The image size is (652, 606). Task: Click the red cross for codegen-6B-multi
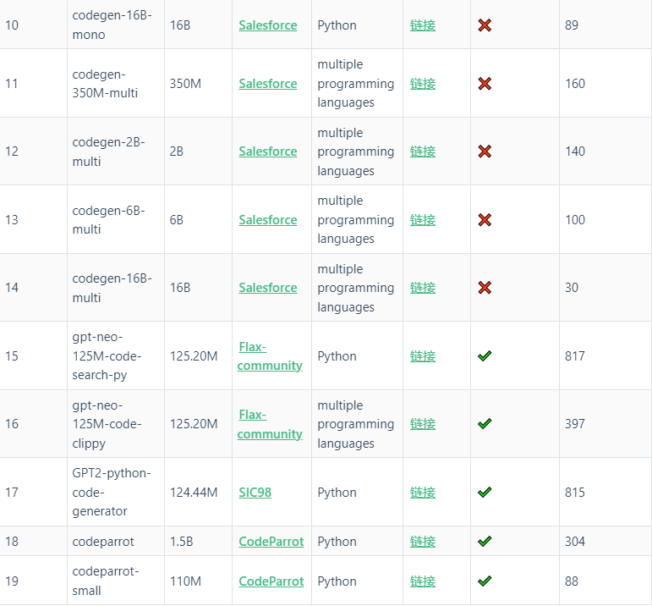[x=485, y=220]
